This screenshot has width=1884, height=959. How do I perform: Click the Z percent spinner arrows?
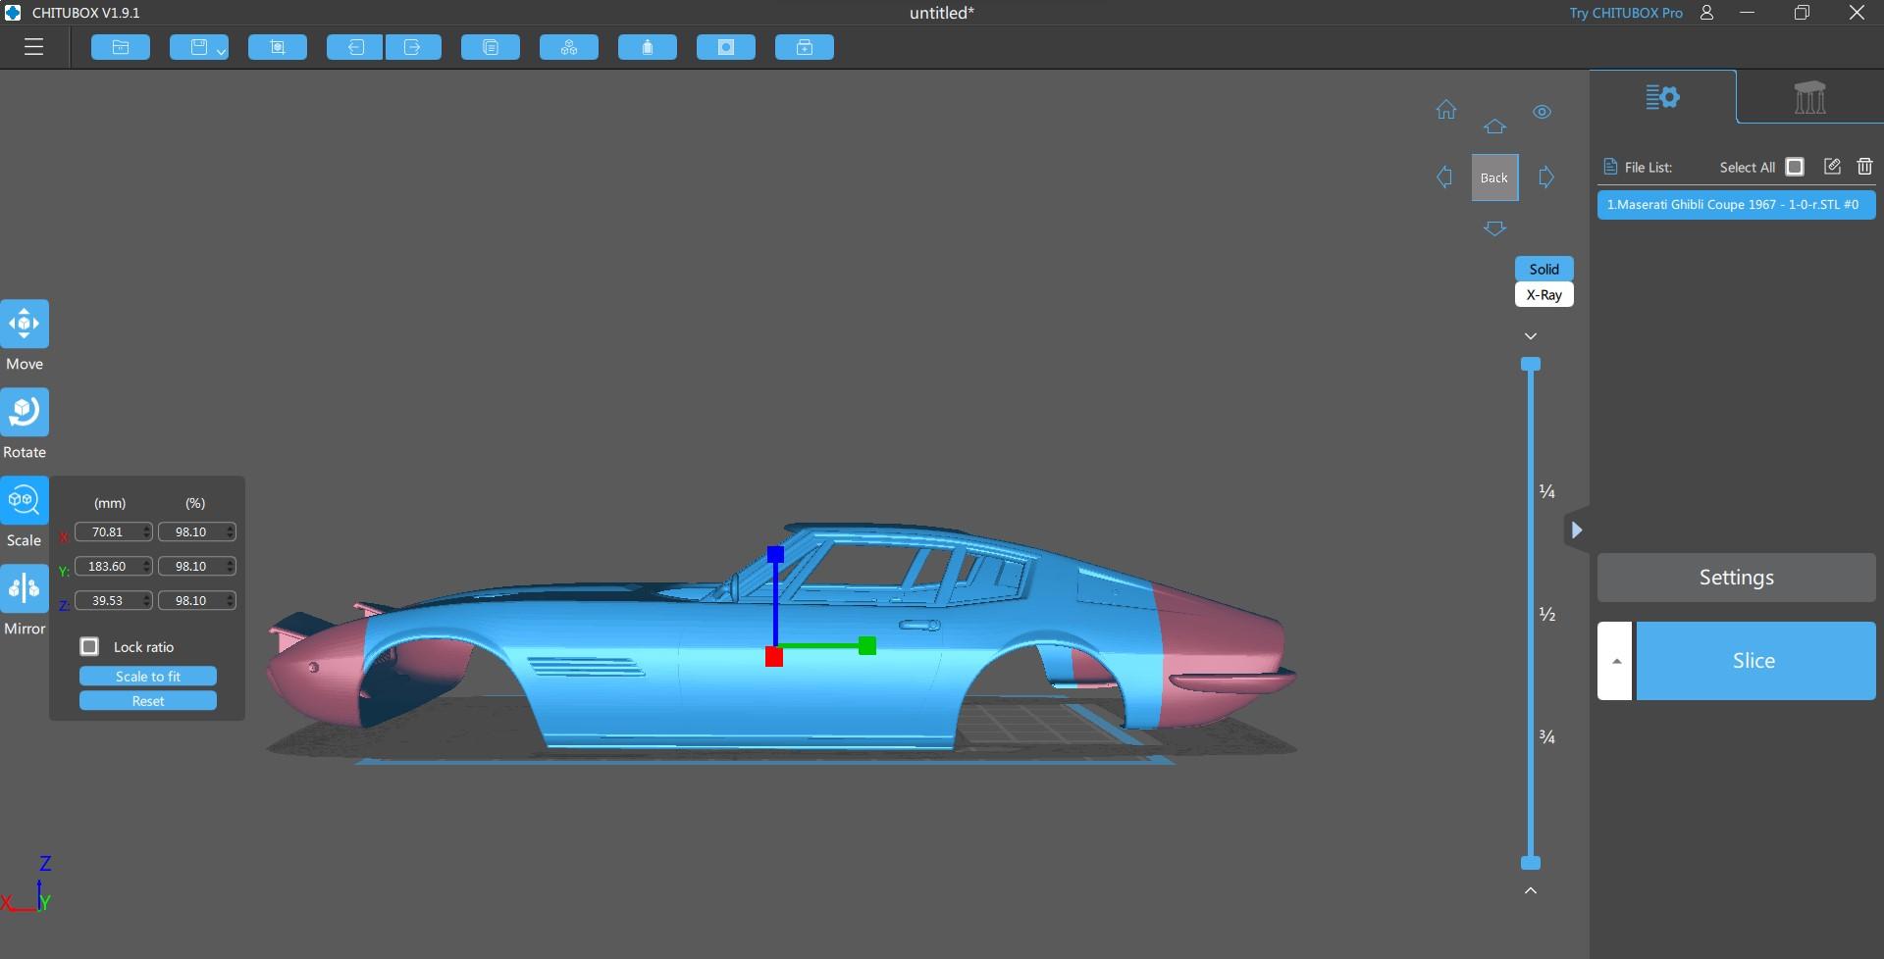pyautogui.click(x=231, y=600)
